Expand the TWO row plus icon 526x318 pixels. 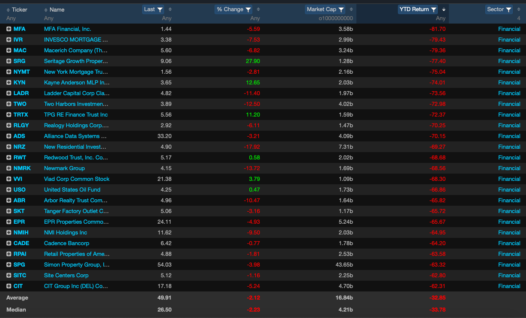coord(9,104)
